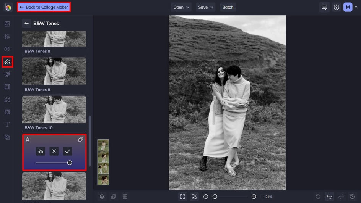Click Back to Collage Maker
This screenshot has width=361, height=203.
(x=44, y=7)
